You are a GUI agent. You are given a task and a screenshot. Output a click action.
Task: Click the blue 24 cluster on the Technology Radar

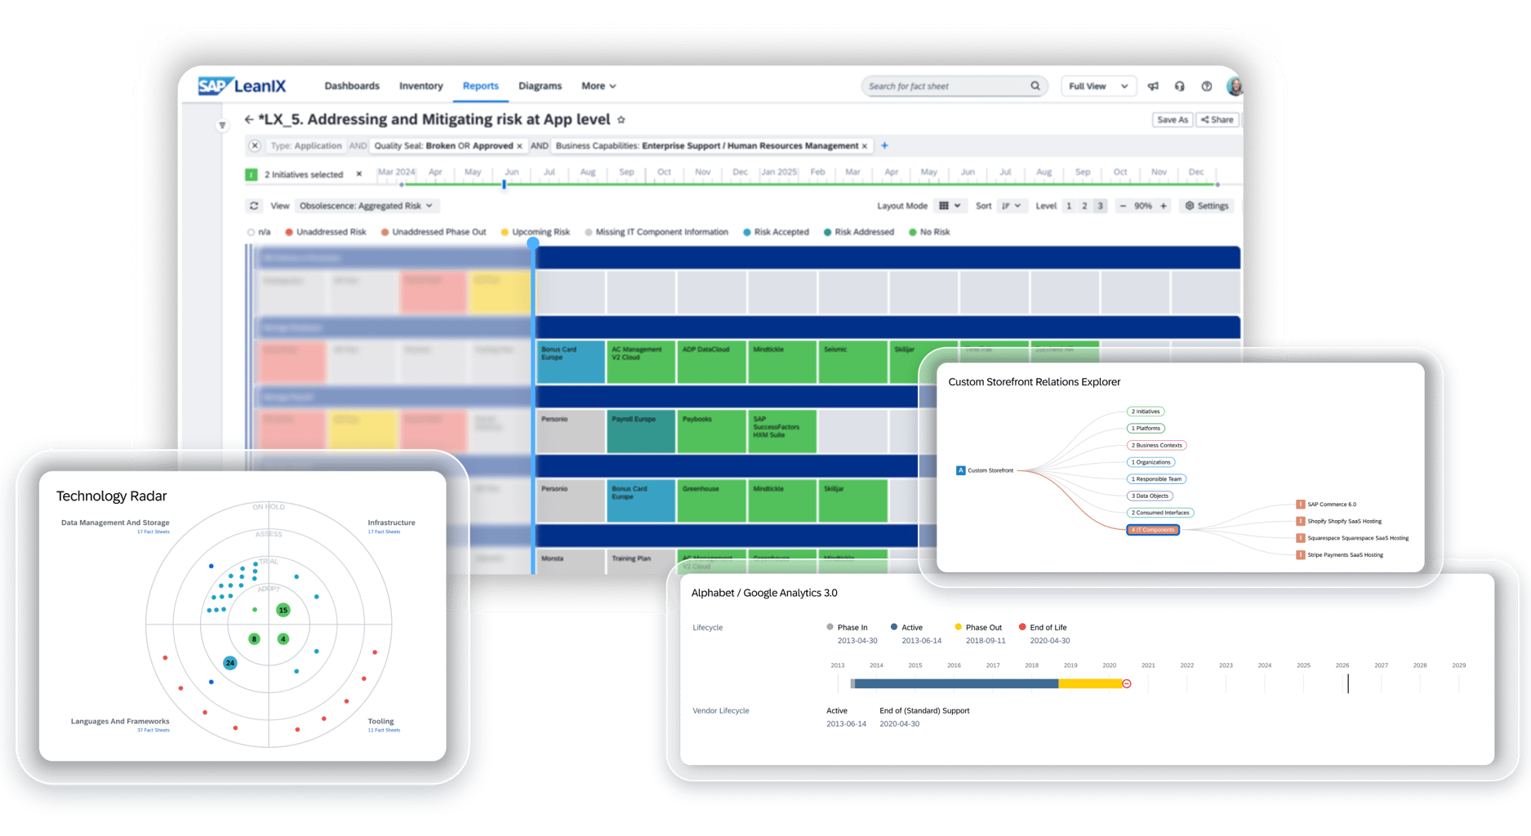[x=230, y=663]
